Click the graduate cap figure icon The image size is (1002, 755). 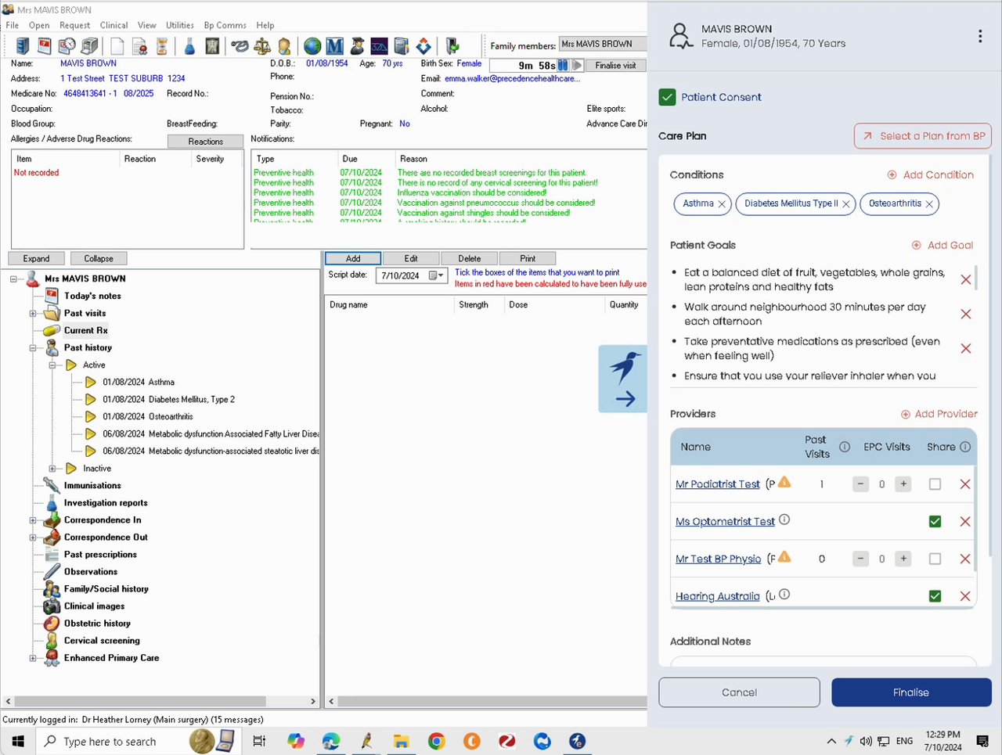coord(357,46)
